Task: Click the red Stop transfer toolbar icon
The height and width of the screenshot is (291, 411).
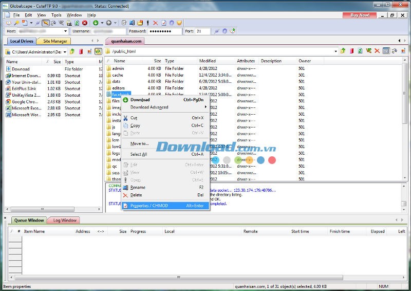Action: point(85,23)
